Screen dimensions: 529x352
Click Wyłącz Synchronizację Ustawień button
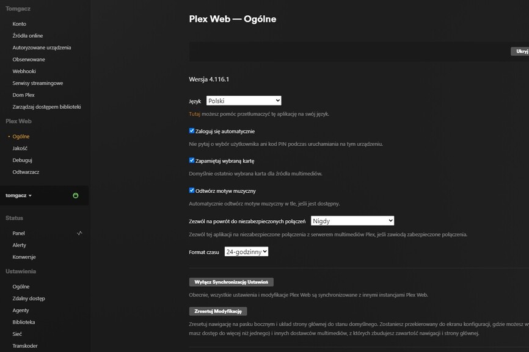(x=231, y=282)
